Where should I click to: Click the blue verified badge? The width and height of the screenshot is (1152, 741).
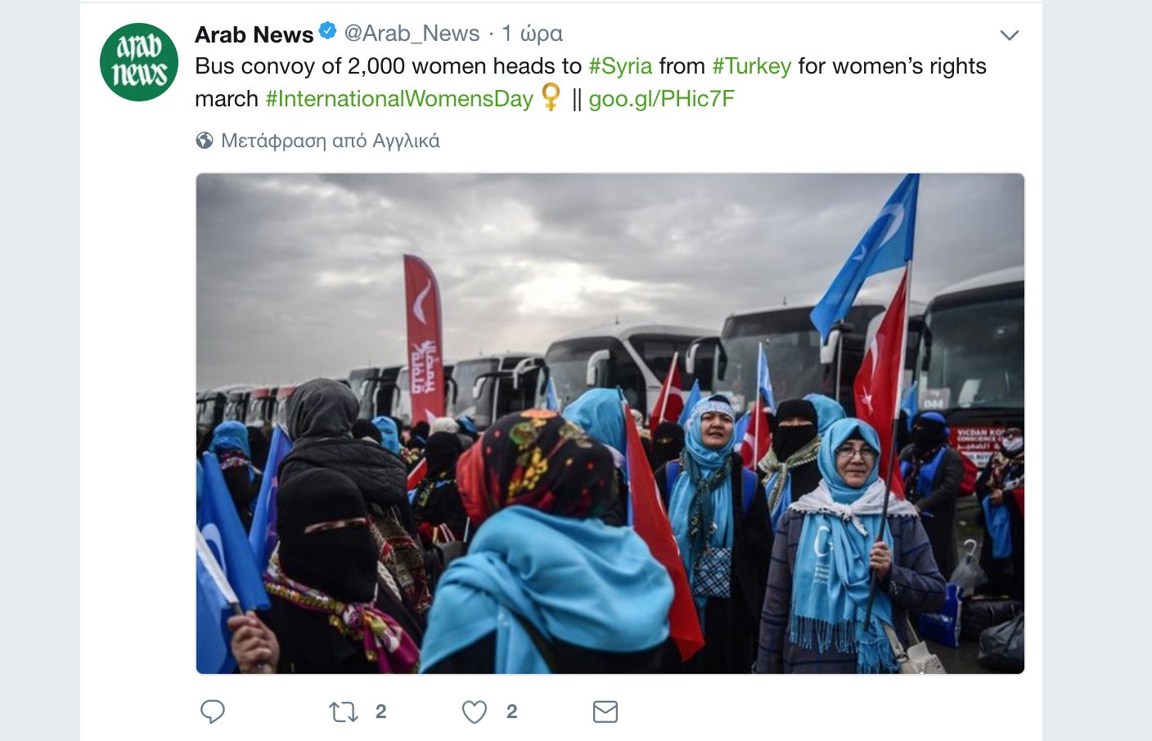pyautogui.click(x=327, y=32)
